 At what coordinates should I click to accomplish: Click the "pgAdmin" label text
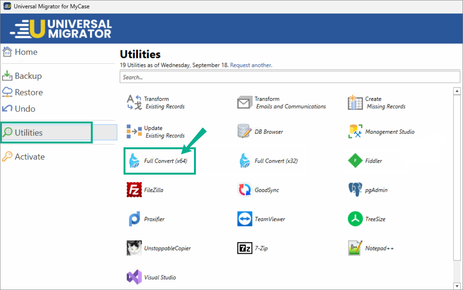[376, 190]
